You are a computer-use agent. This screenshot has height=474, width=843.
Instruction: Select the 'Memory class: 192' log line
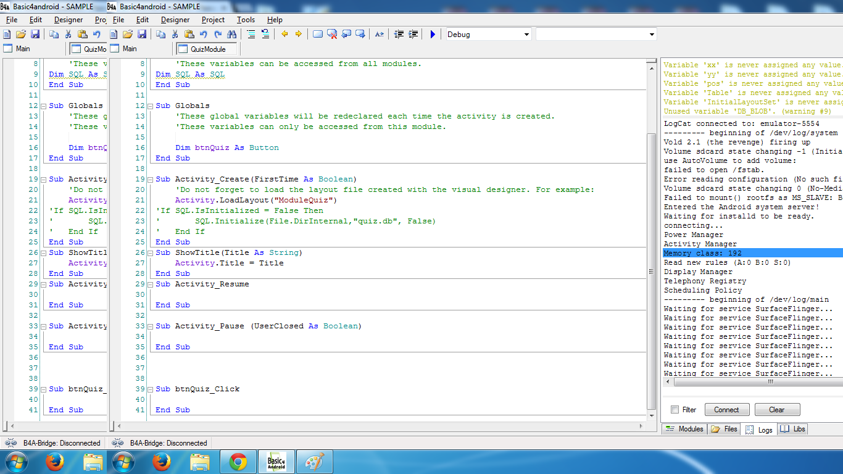click(x=753, y=253)
